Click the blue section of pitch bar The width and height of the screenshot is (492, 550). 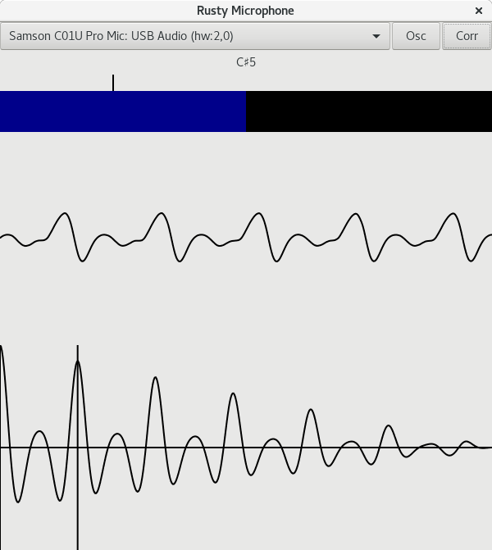coord(123,111)
